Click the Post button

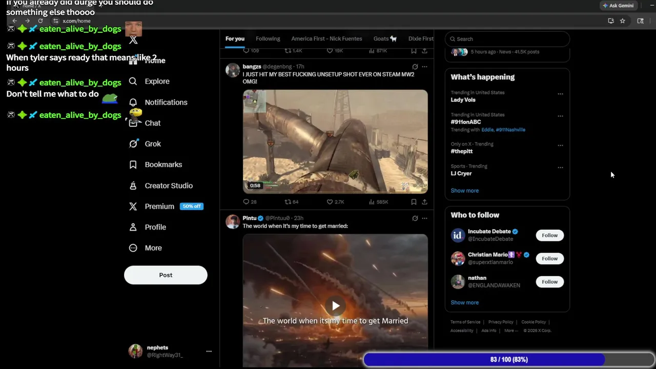[x=166, y=275]
